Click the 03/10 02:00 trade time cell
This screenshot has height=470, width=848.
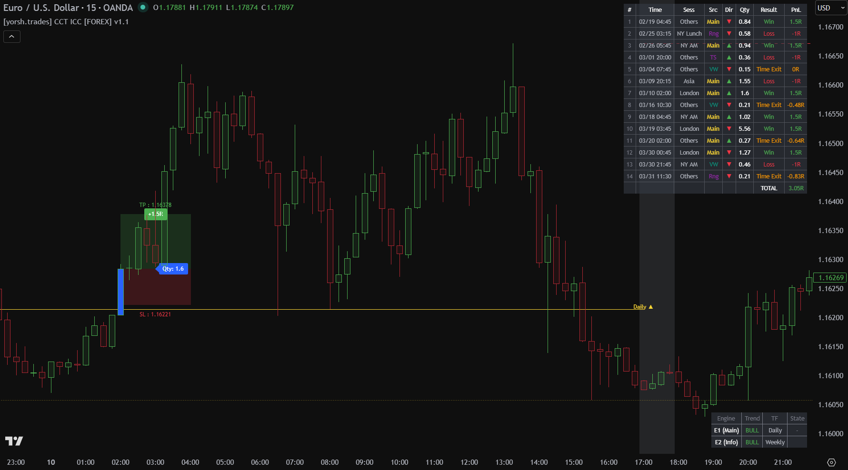tap(655, 93)
